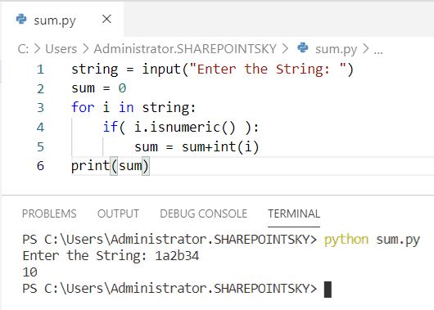Select the TERMINAL panel tab
Screen dimensions: 434x310
pos(294,213)
